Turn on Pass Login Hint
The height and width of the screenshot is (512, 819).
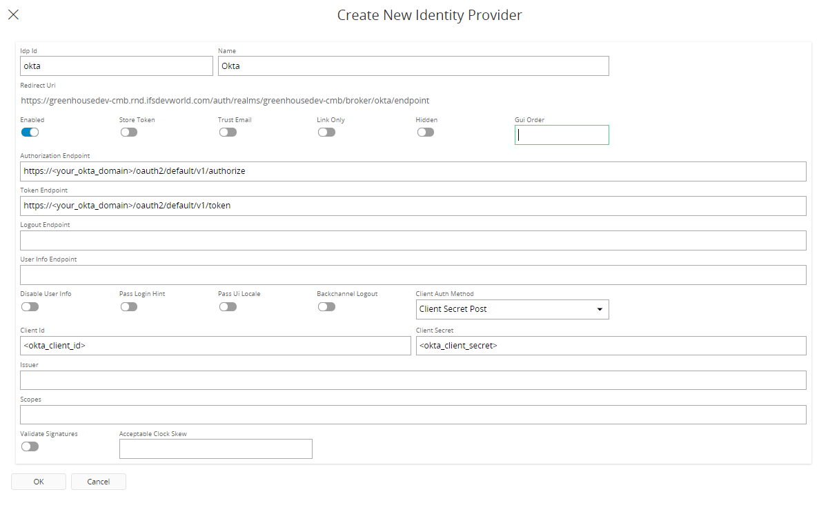(128, 306)
